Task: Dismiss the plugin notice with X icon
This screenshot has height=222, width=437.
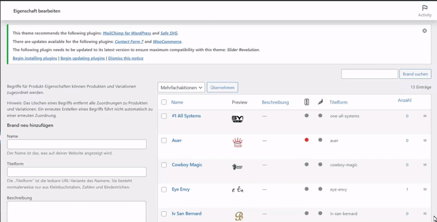Action: tap(424, 31)
